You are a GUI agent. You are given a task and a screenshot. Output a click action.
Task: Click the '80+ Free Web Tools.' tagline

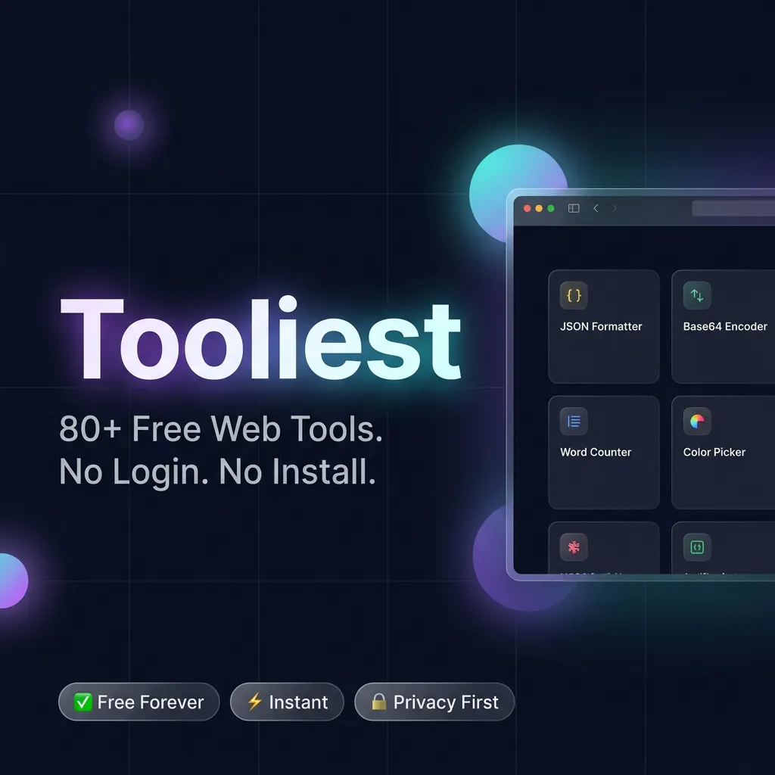coord(220,428)
